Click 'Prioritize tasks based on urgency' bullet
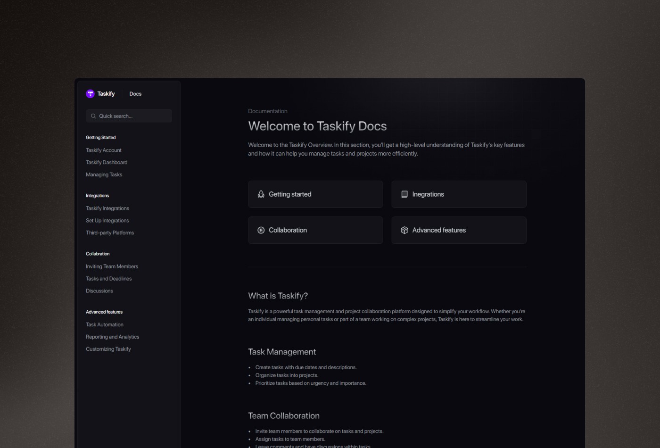Image resolution: width=660 pixels, height=448 pixels. pos(311,383)
